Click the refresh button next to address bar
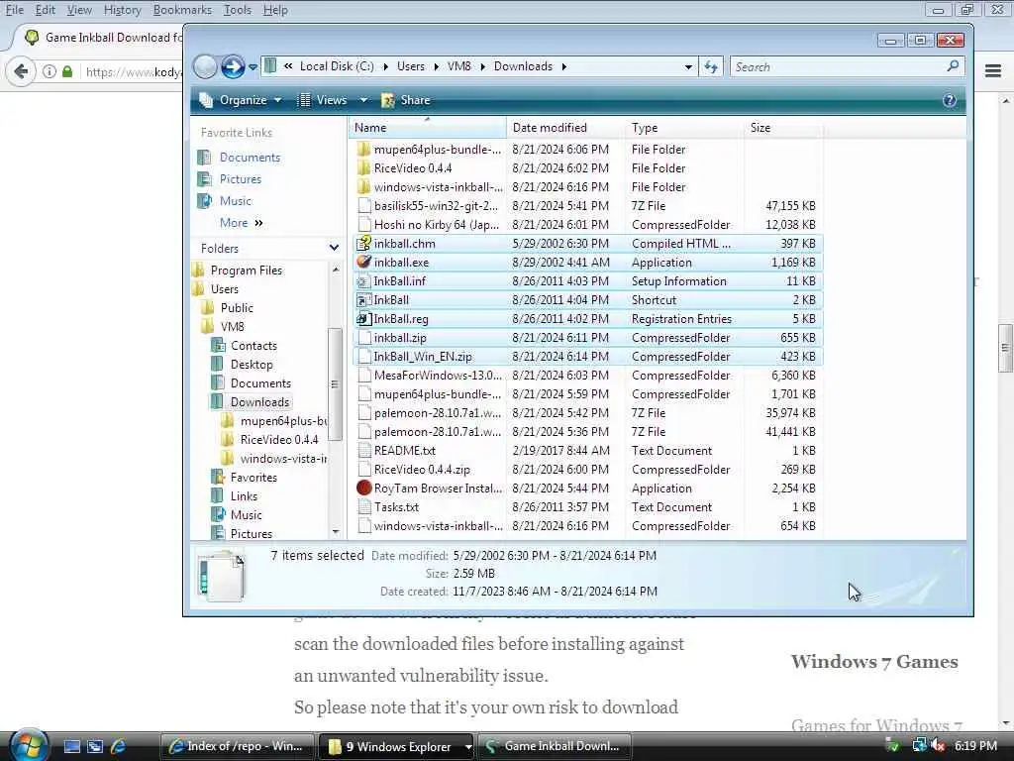The width and height of the screenshot is (1014, 761). click(x=711, y=66)
